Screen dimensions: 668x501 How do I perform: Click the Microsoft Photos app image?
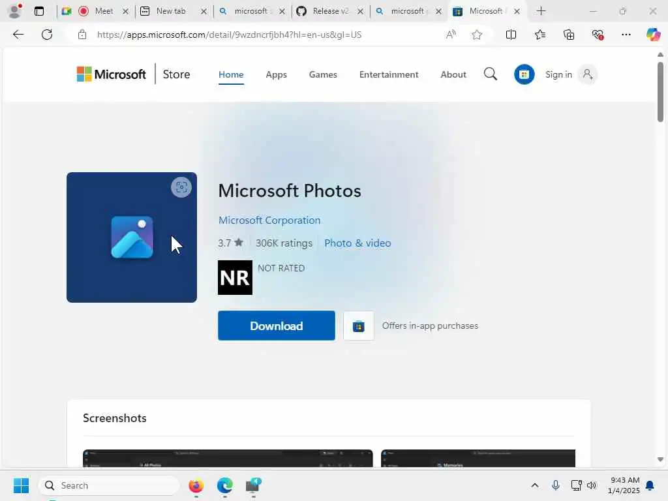[132, 237]
